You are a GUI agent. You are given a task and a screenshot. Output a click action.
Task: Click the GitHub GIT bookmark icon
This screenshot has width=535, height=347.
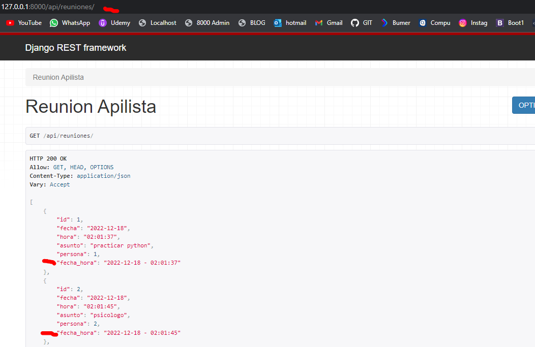(x=355, y=23)
